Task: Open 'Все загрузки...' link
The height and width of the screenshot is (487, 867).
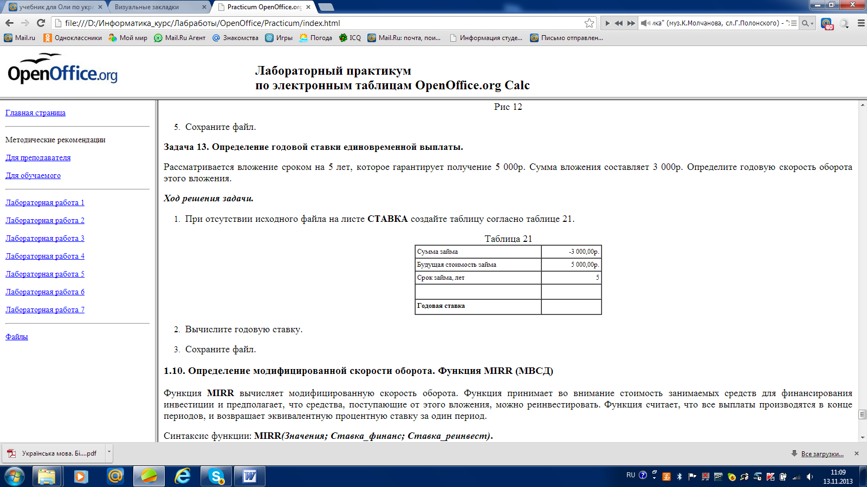Action: coord(822,453)
